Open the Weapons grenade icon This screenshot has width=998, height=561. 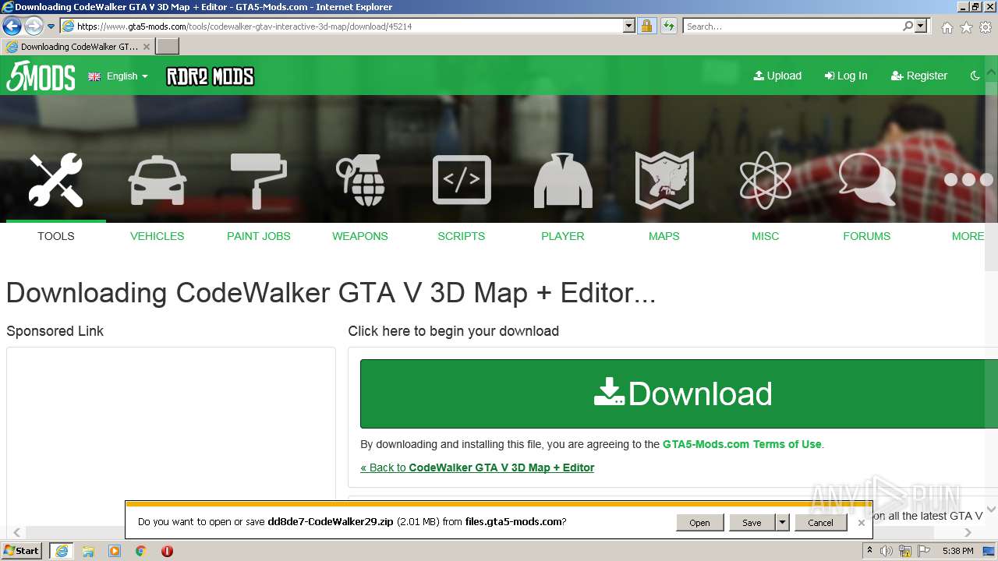(x=360, y=180)
